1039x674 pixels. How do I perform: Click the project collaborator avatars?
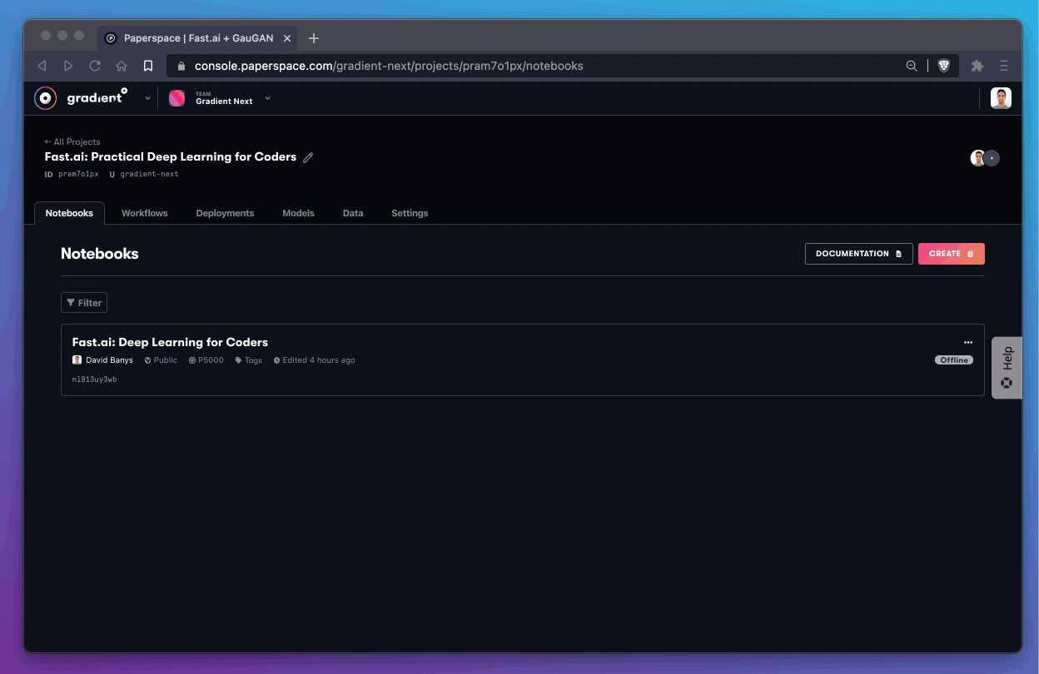(x=985, y=158)
